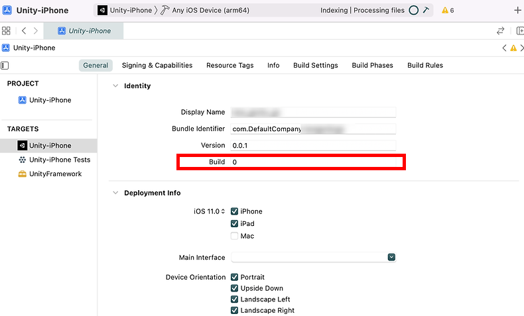Go forward with the right chevron
Screen dimensions: 524x316
tap(35, 31)
